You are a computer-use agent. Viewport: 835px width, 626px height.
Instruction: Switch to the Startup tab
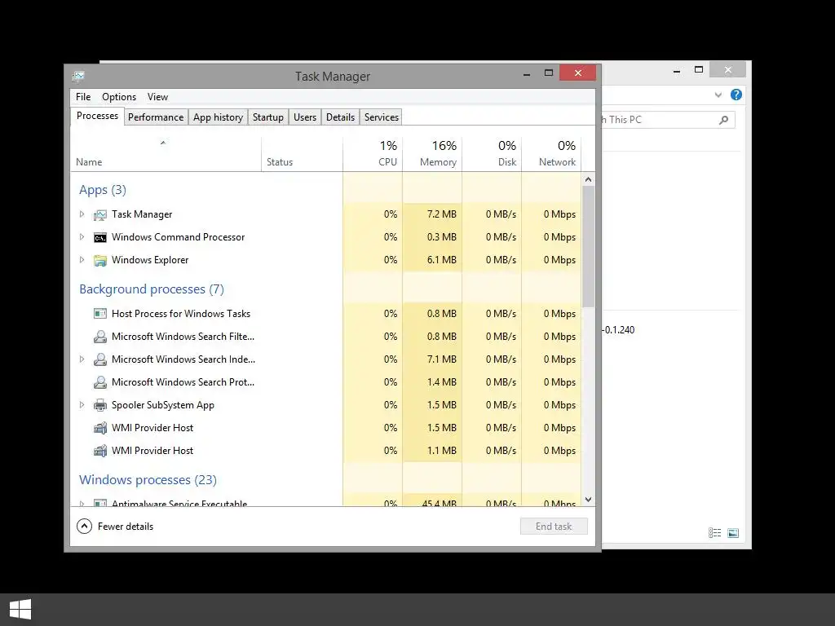point(267,117)
